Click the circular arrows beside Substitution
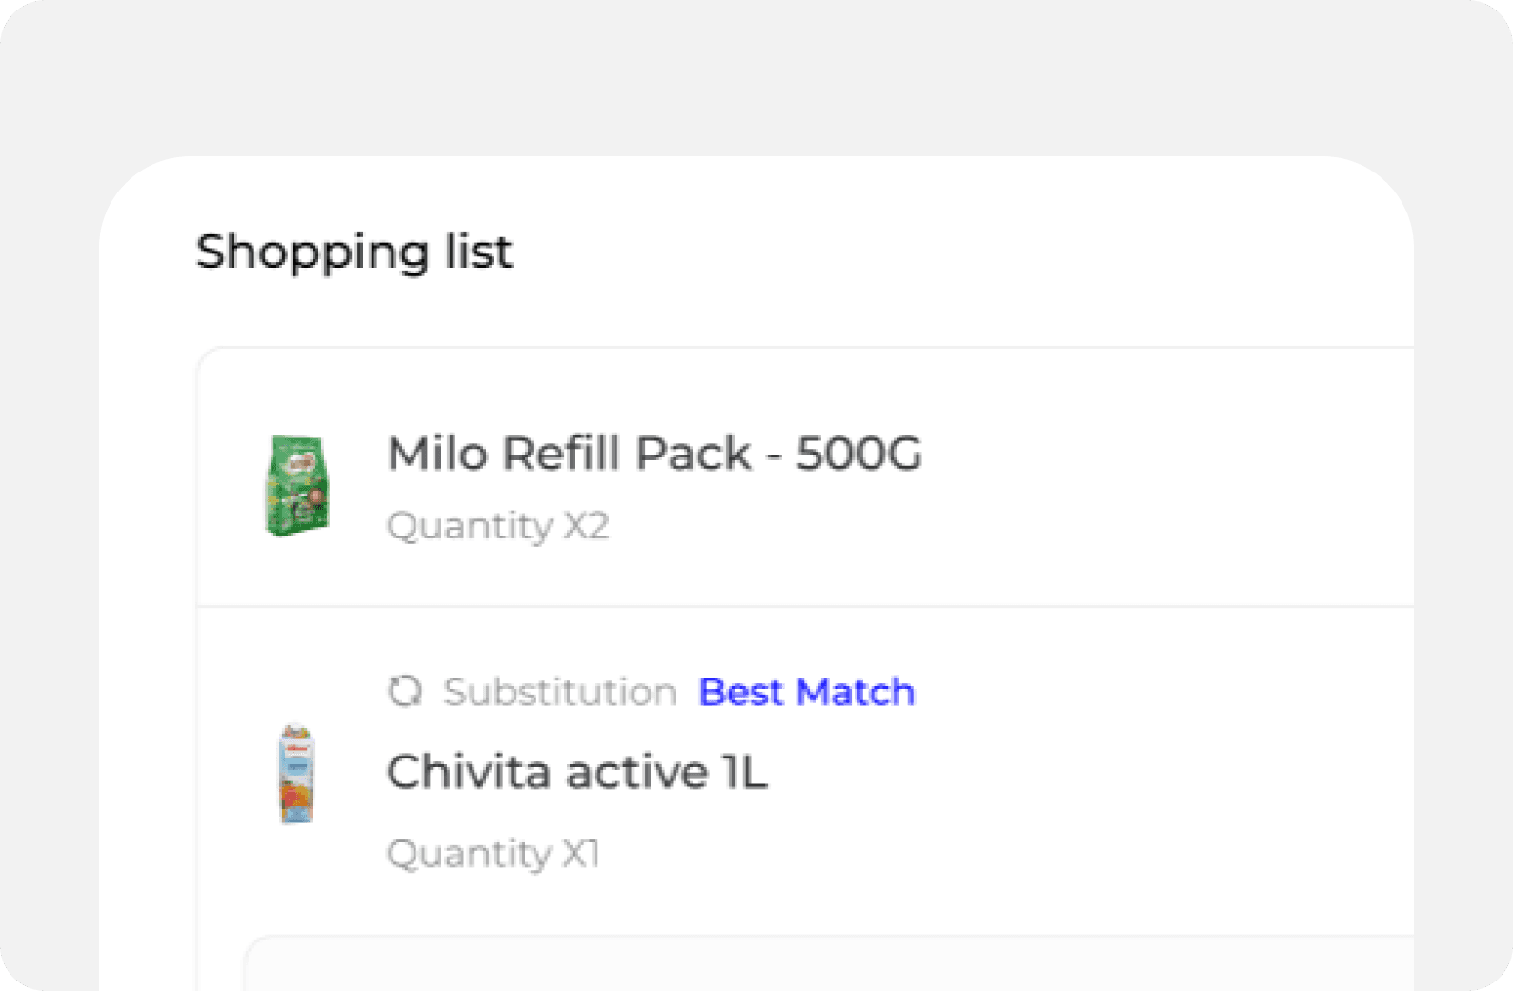Image resolution: width=1513 pixels, height=991 pixels. [x=405, y=692]
